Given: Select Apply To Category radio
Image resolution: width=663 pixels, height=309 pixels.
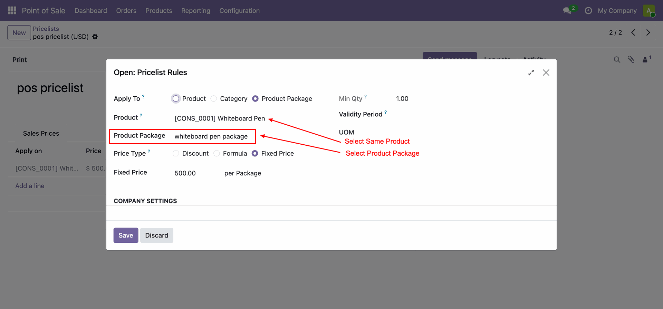Looking at the screenshot, I should pos(214,99).
